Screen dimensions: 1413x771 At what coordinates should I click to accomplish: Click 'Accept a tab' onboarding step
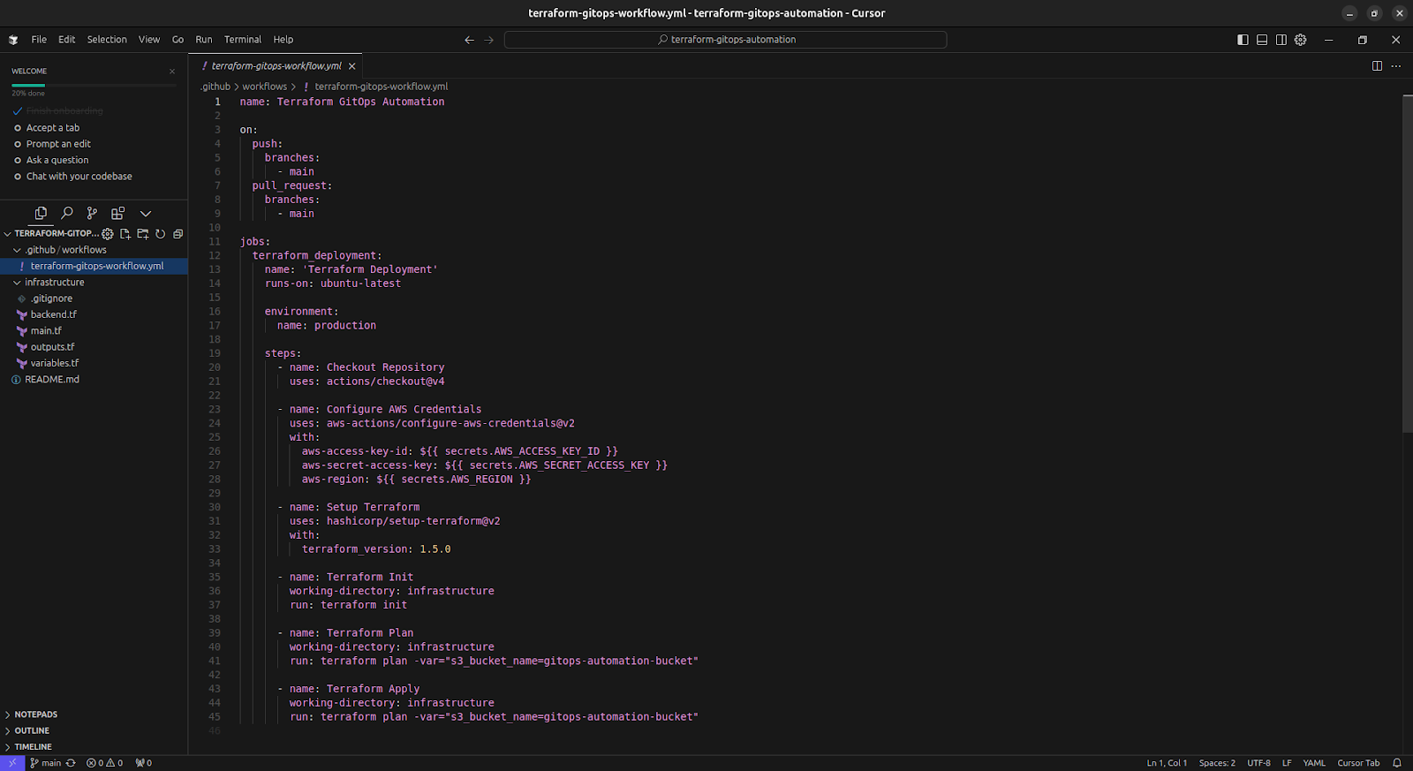point(52,128)
